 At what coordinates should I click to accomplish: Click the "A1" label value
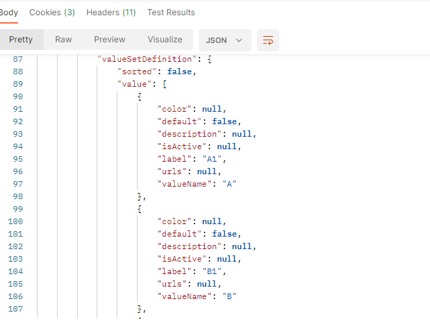tap(212, 159)
